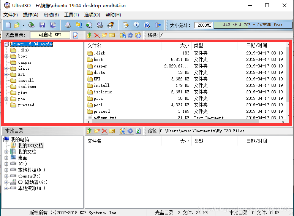Click set label icon in disc toolbar
This screenshot has height=216, width=294.
(138, 35)
